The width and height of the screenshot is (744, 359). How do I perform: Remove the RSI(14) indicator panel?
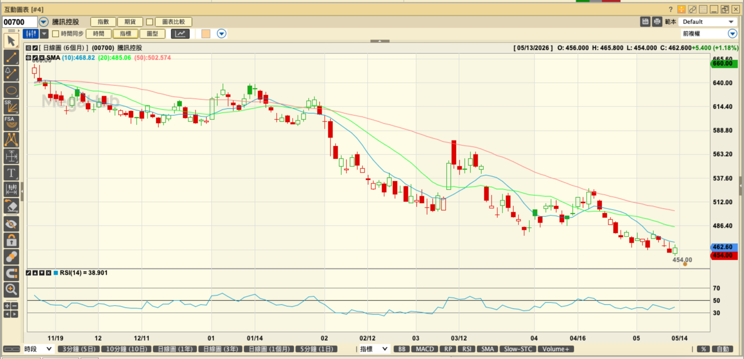(49, 273)
